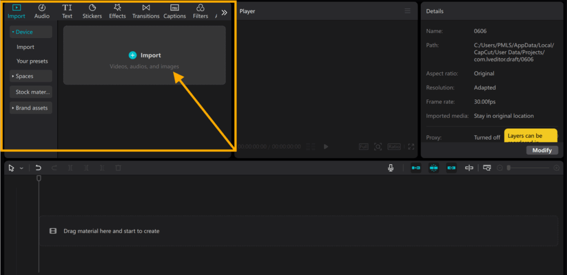This screenshot has width=567, height=275.
Task: Toggle the Player's fullscreen icon
Action: click(411, 147)
